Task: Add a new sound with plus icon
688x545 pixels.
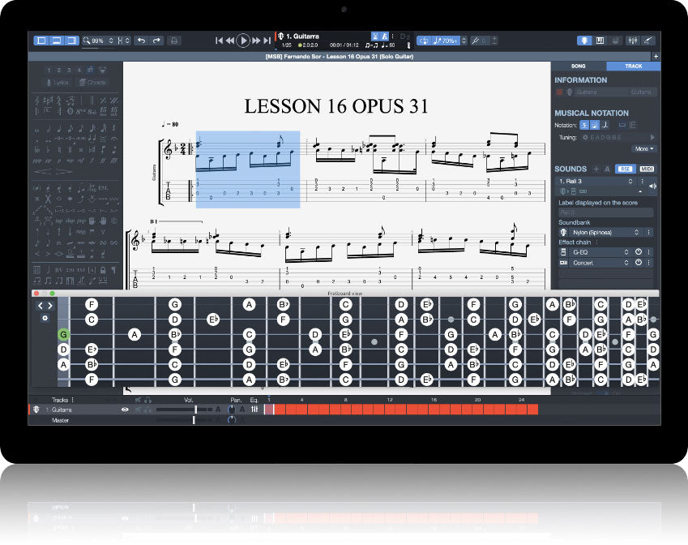Action: pos(596,169)
